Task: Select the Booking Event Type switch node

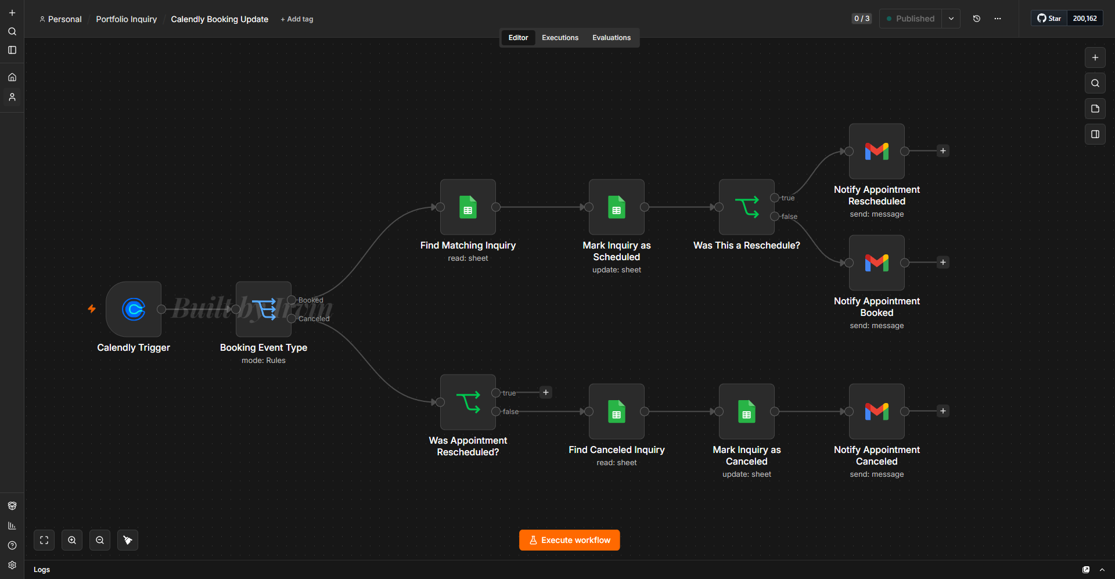Action: pos(264,309)
